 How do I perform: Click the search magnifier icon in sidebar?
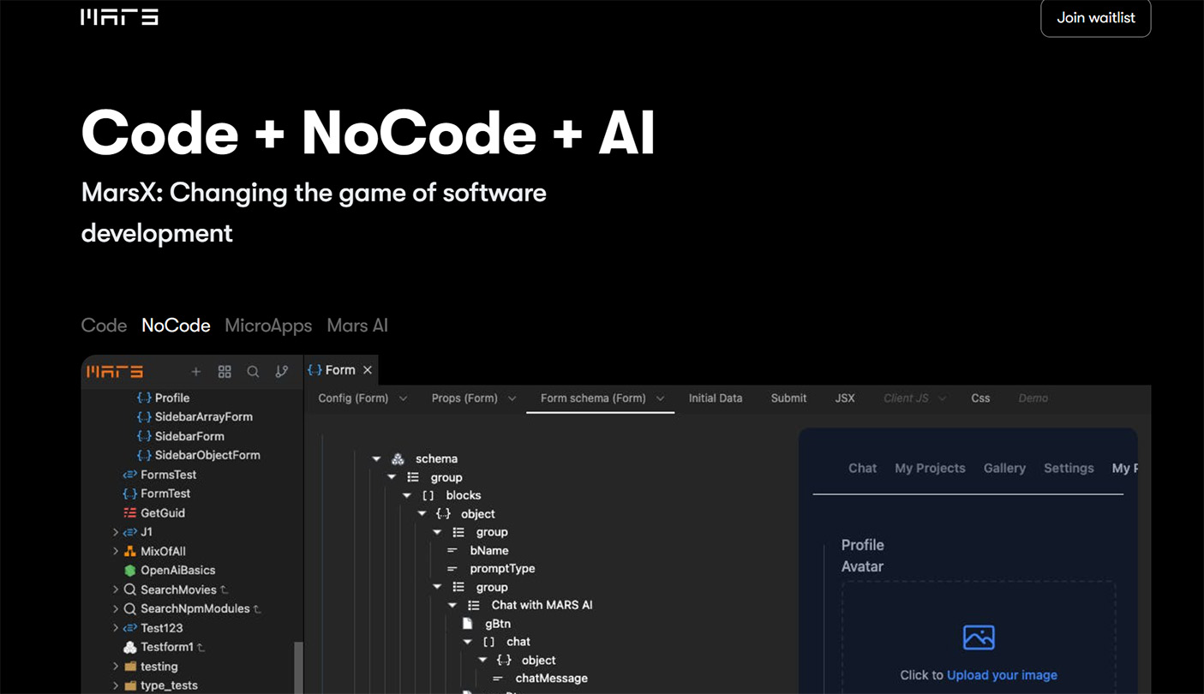click(253, 372)
